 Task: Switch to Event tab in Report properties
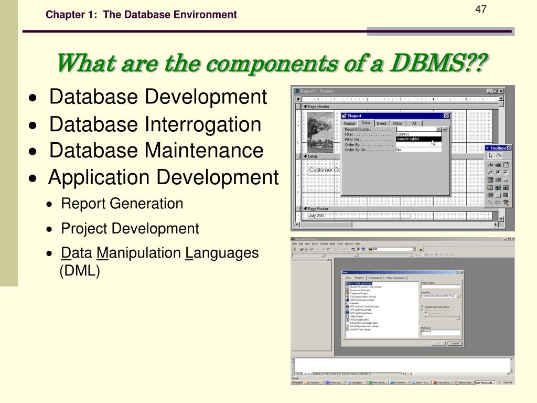pos(382,123)
